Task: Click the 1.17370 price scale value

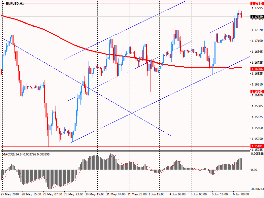Action: [x=257, y=30]
